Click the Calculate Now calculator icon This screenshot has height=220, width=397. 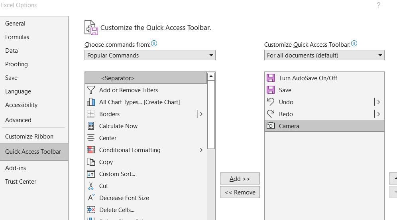point(91,126)
